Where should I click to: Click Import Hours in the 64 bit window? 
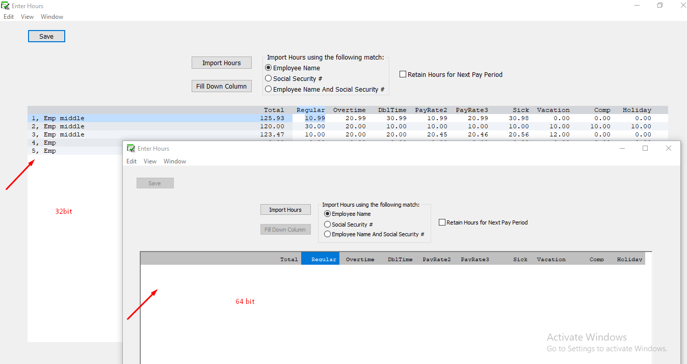click(x=285, y=210)
